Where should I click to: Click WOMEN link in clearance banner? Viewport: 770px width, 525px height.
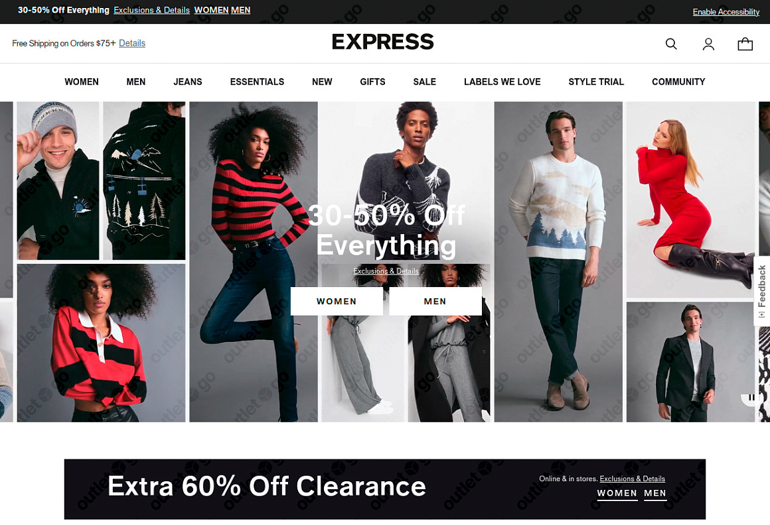(x=617, y=494)
